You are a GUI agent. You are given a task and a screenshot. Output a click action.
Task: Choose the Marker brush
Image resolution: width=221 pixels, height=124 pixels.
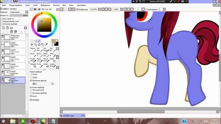[33, 50]
